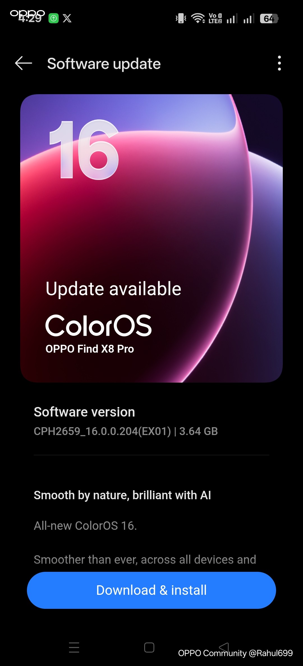This screenshot has width=303, height=666.
Task: Tap the X app notification icon
Action: (x=67, y=18)
